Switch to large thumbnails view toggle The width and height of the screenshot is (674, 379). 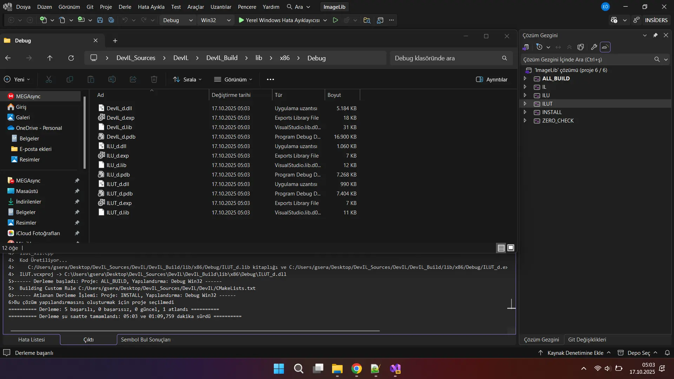(x=511, y=248)
